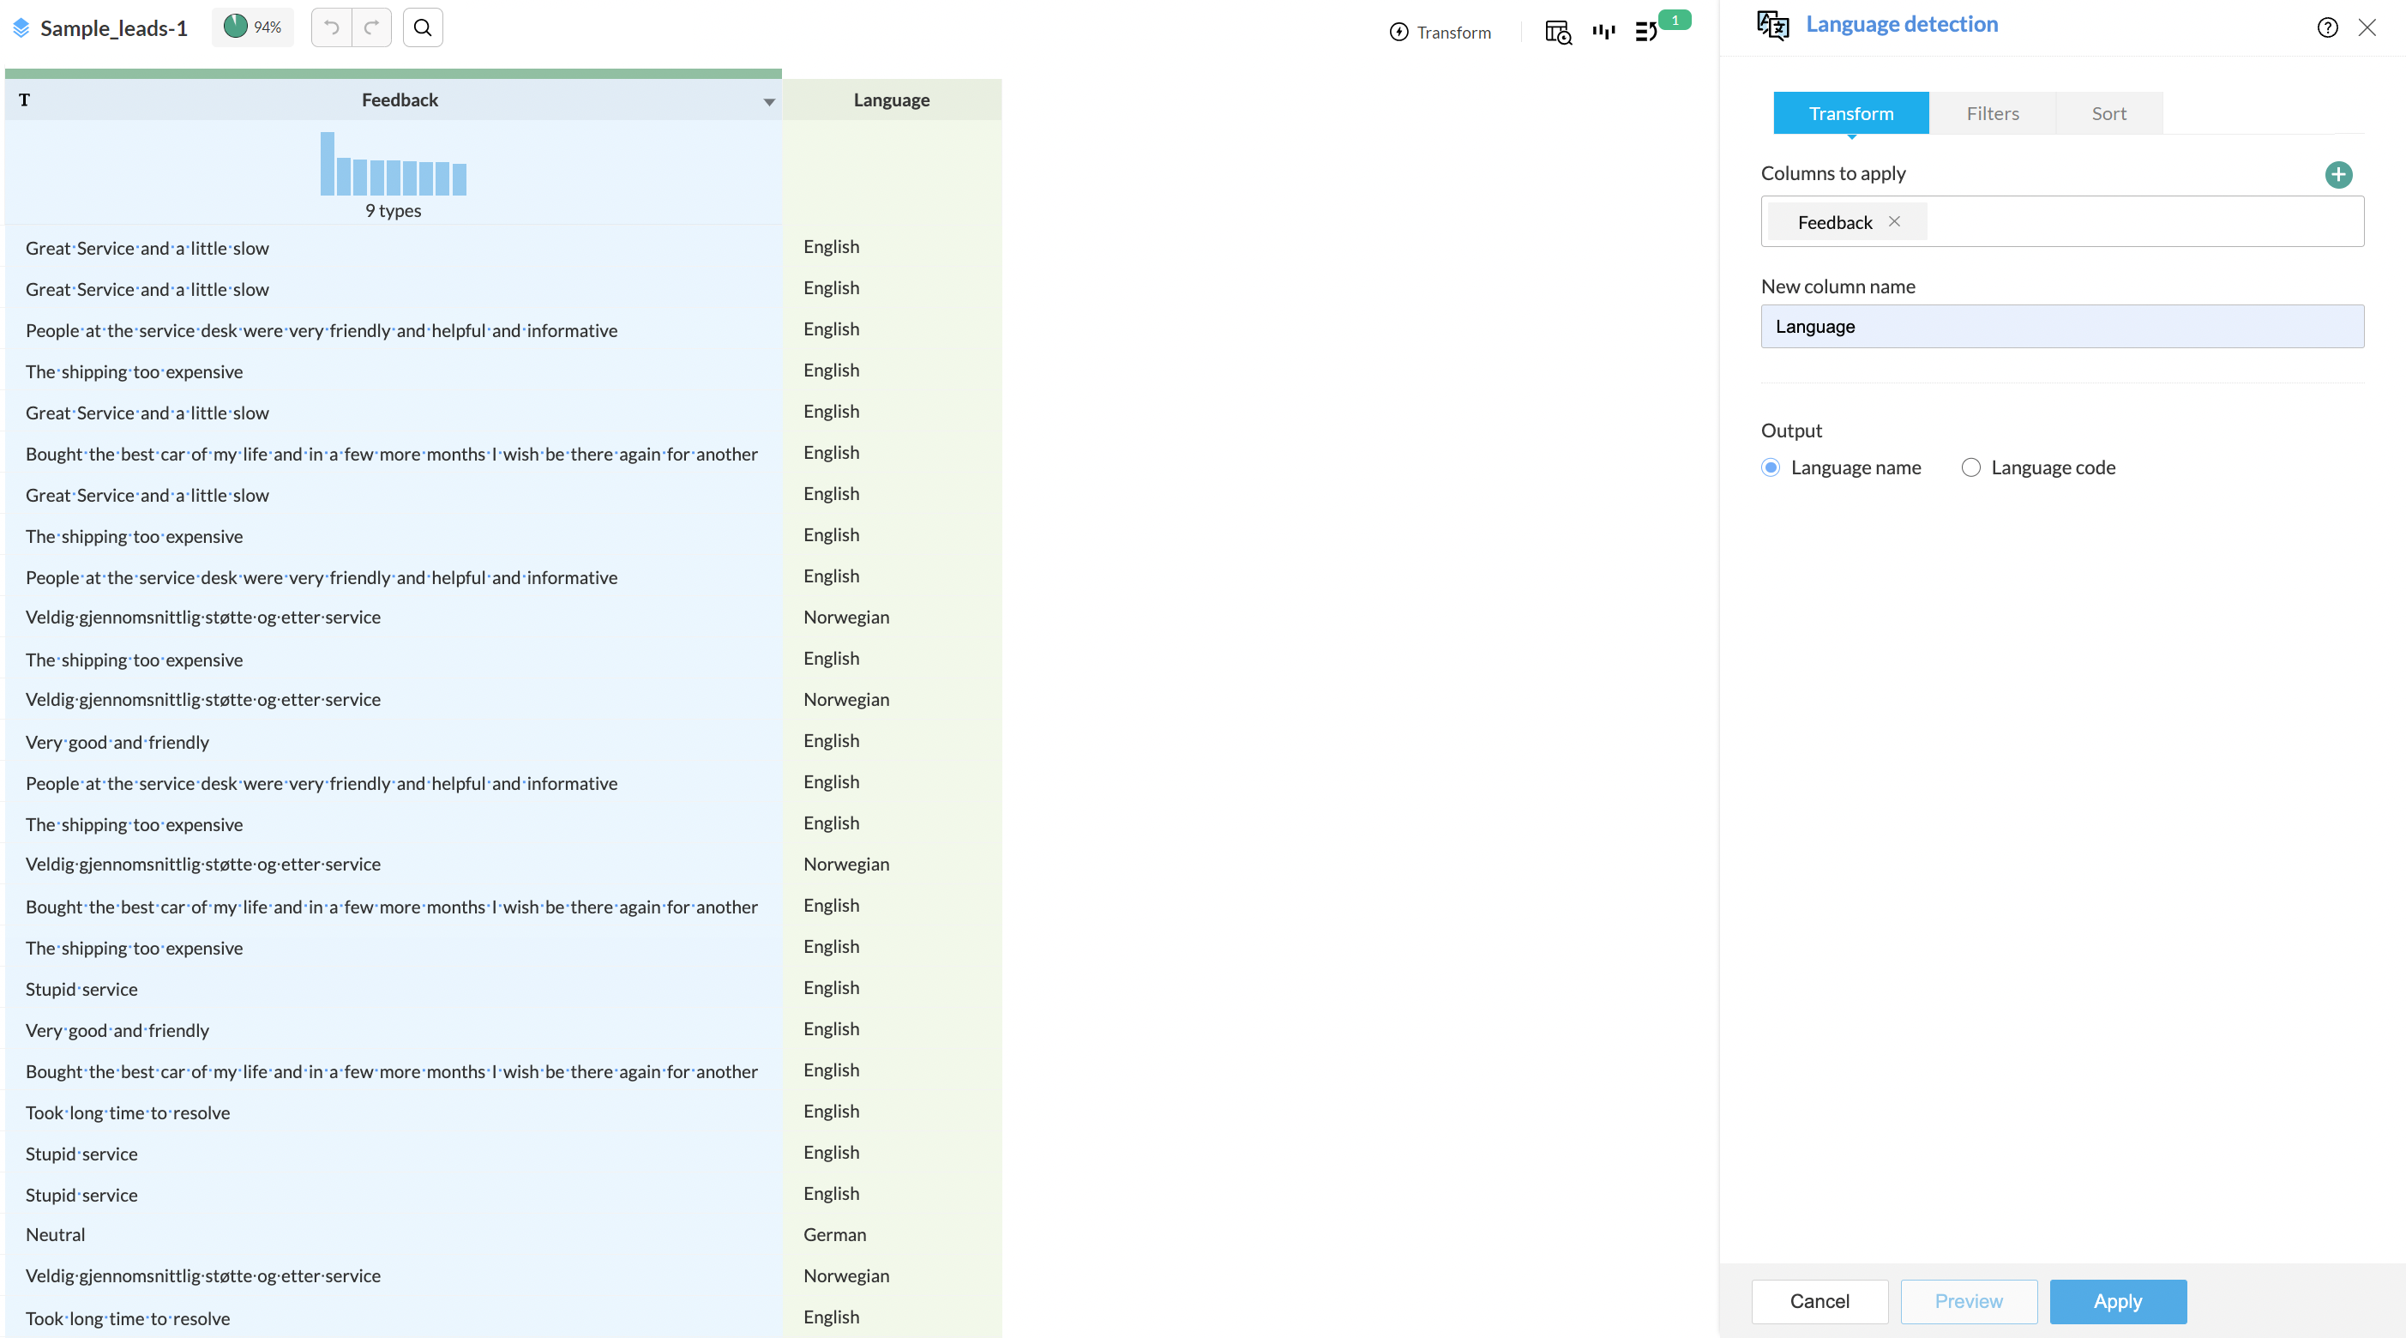Open the chart bars icon in toolbar
Viewport: 2406px width, 1338px height.
pos(1603,32)
